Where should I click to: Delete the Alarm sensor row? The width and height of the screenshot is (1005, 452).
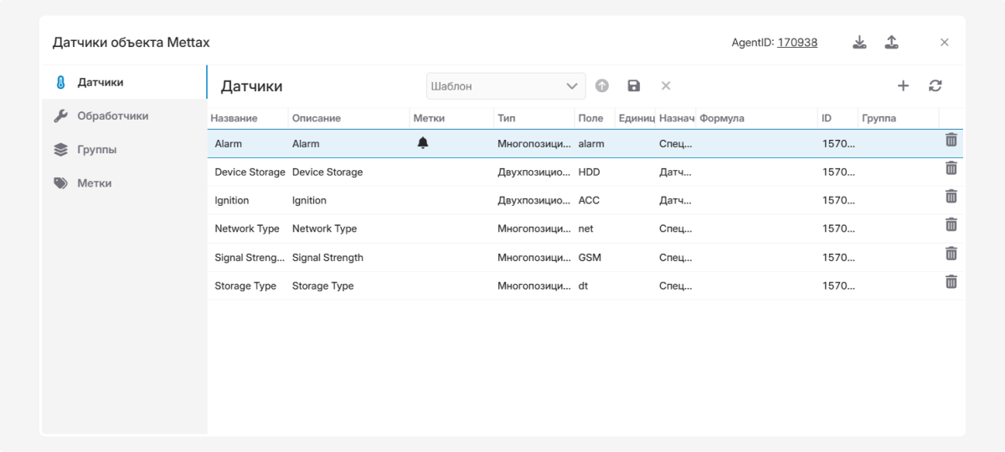pyautogui.click(x=951, y=141)
